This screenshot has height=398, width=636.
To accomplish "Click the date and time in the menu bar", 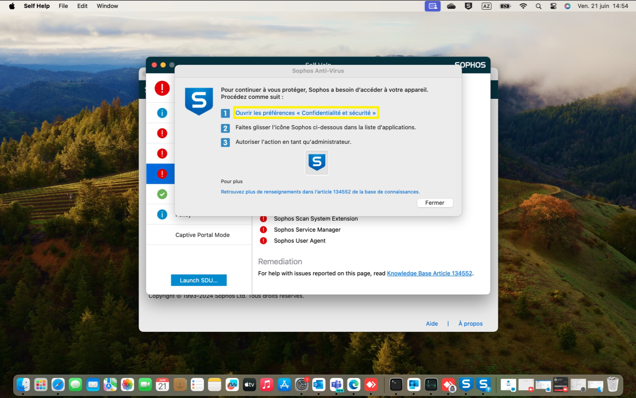I will [x=603, y=6].
